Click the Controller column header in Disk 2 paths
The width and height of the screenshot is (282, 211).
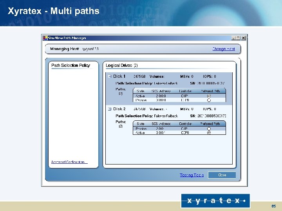point(185,124)
